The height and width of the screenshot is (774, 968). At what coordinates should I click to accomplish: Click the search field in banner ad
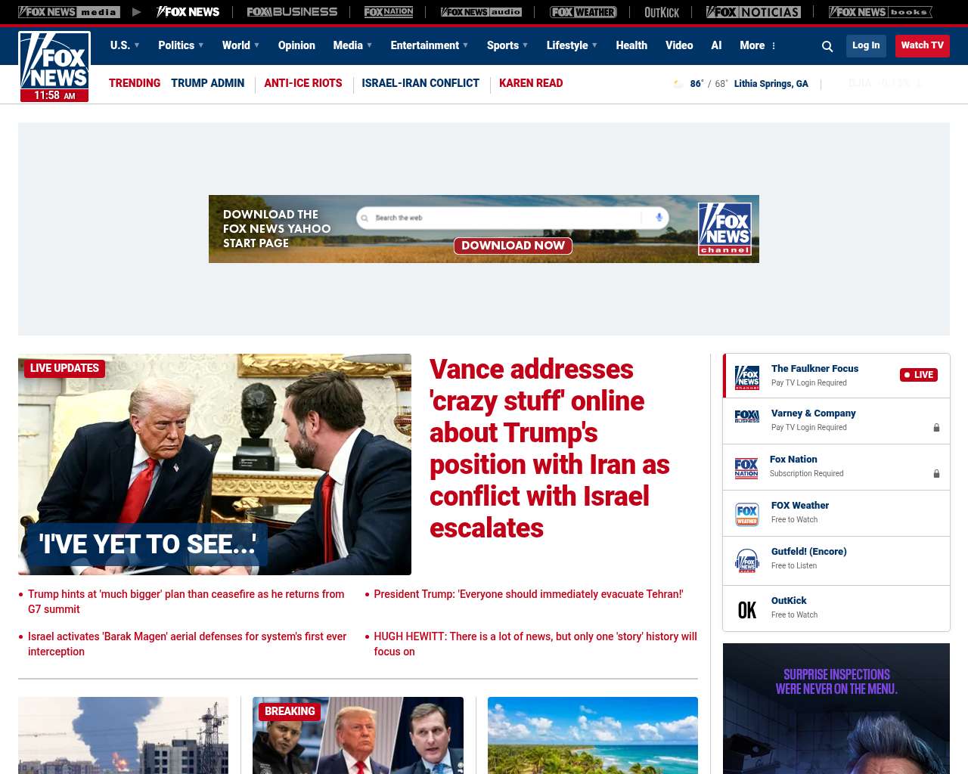[513, 218]
